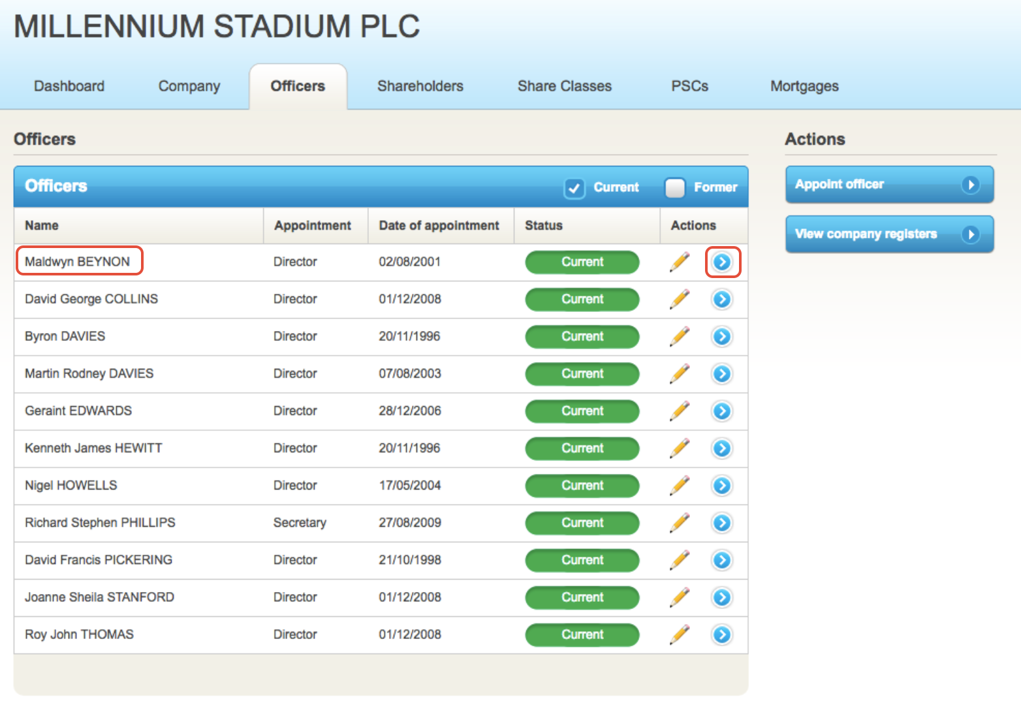Screen dimensions: 1021x703
Task: Select the name David George COLLINS
Action: tap(91, 299)
